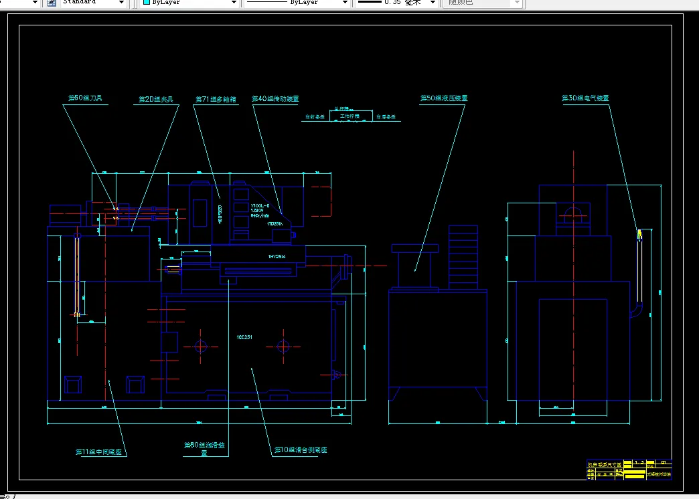The height and width of the screenshot is (499, 699).
Task: Click the 机床联系尺寸图 title block text
Action: [604, 464]
